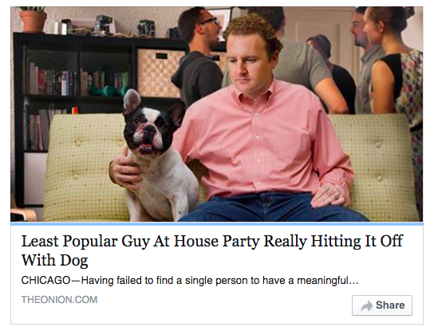
Task: Click the man's hand resting on his jeans
Action: (x=328, y=196)
